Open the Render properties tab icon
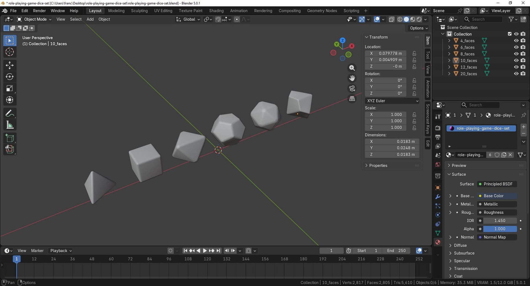Screen dimensions: 530x286 pyautogui.click(x=438, y=128)
